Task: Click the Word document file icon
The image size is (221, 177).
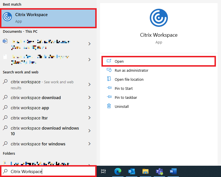Action: click(5, 41)
